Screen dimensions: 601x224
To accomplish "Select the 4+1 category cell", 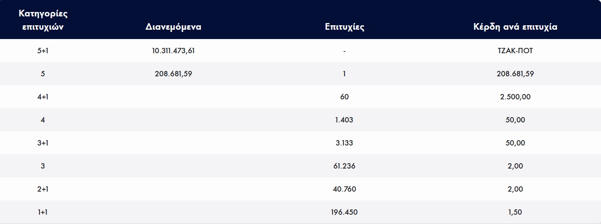I will point(43,97).
